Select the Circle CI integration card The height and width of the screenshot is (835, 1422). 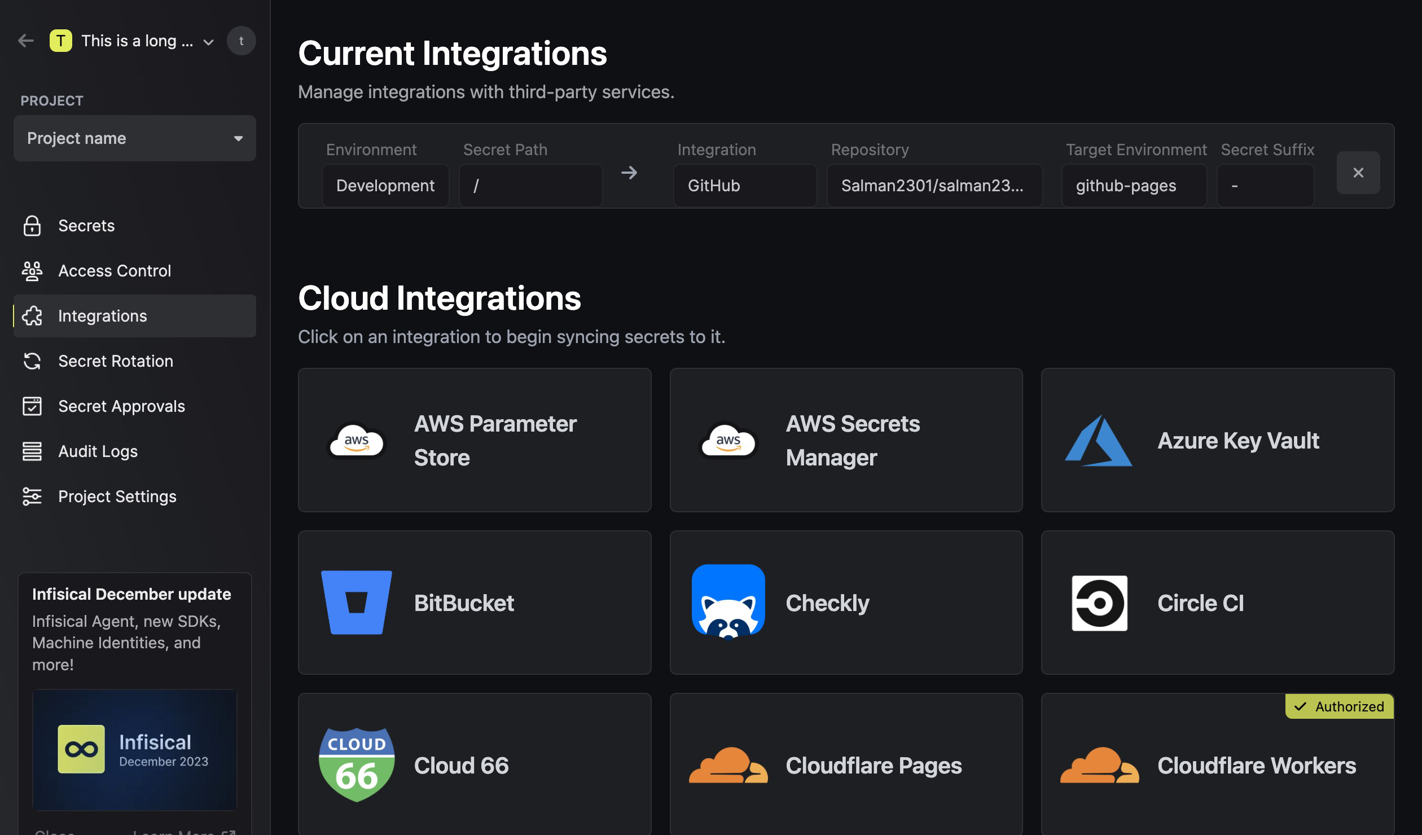1218,603
